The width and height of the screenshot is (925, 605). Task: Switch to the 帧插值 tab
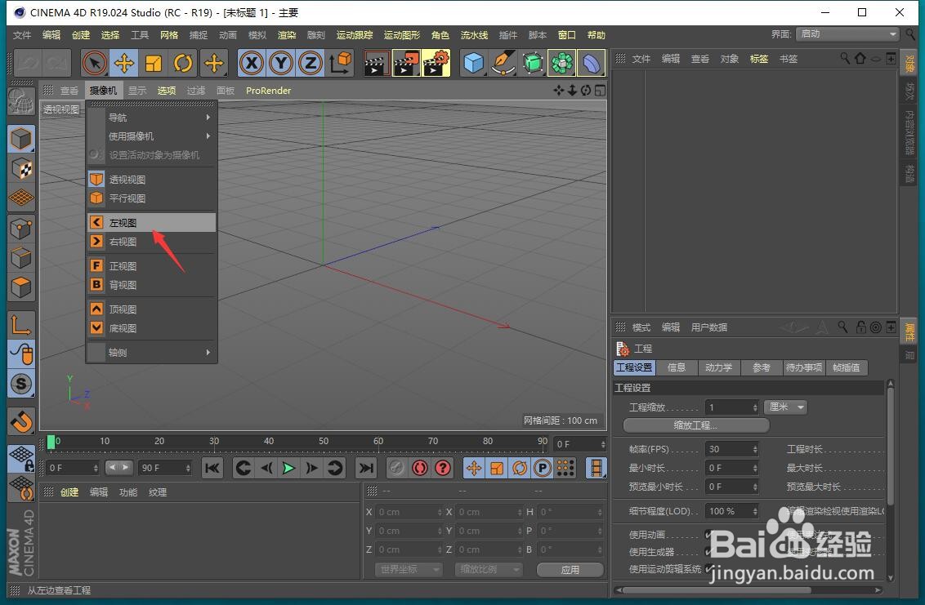[x=846, y=367]
